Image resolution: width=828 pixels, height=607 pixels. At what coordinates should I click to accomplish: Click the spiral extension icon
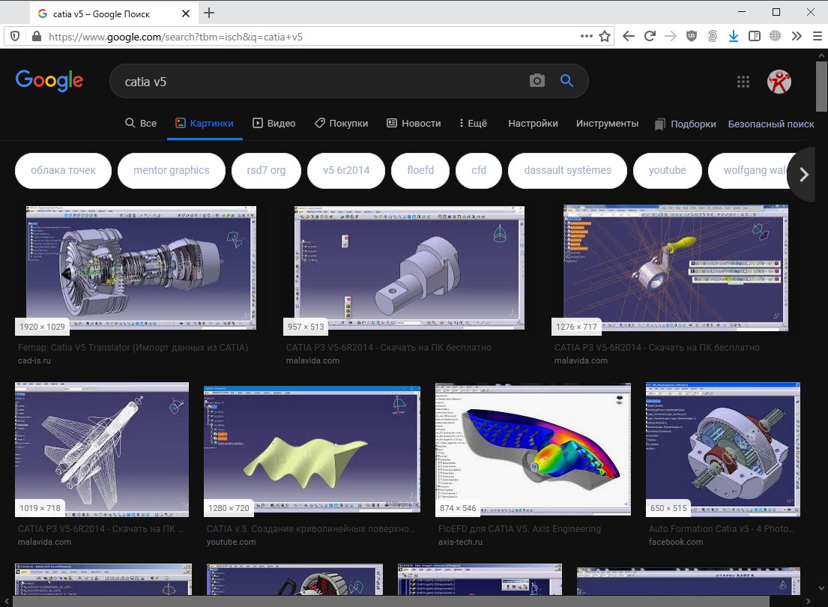coord(713,37)
